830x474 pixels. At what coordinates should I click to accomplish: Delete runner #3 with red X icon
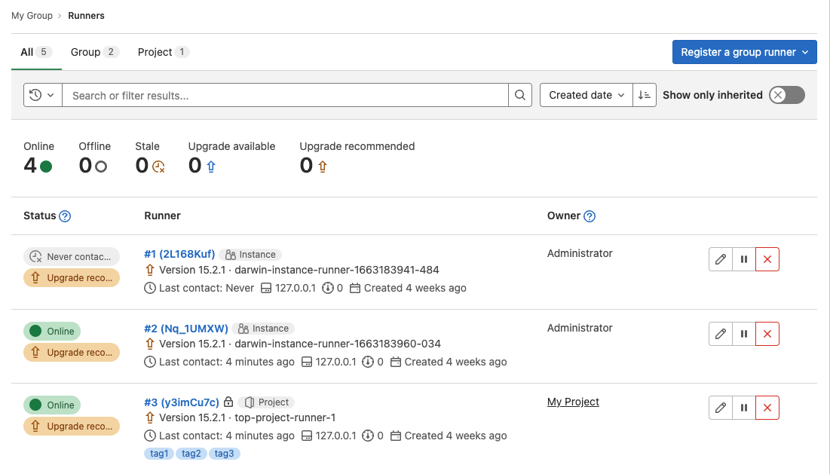pyautogui.click(x=767, y=408)
